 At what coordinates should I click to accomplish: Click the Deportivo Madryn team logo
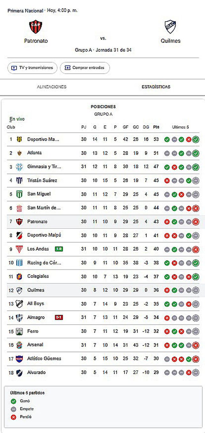point(19,139)
